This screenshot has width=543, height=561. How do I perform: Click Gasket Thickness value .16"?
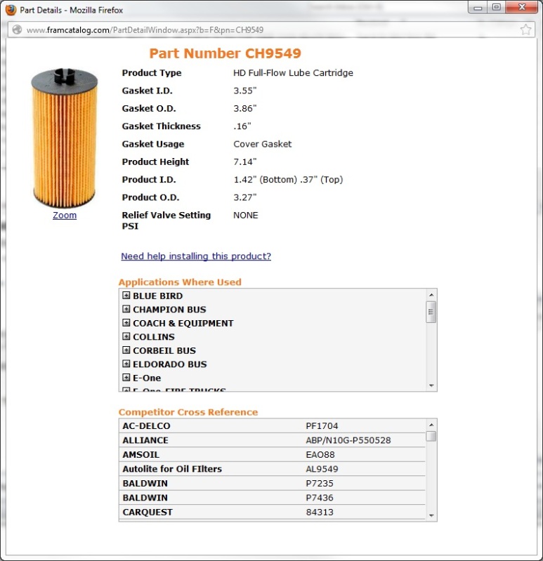point(242,126)
